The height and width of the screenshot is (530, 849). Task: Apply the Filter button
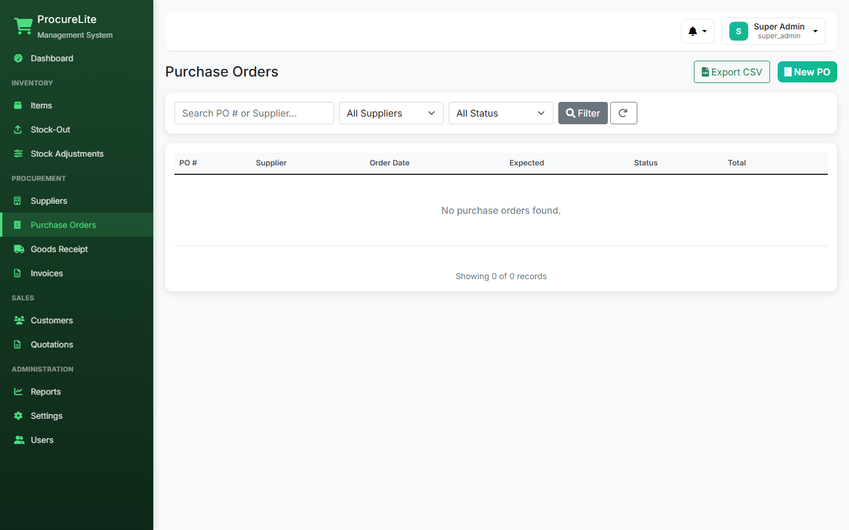tap(583, 113)
